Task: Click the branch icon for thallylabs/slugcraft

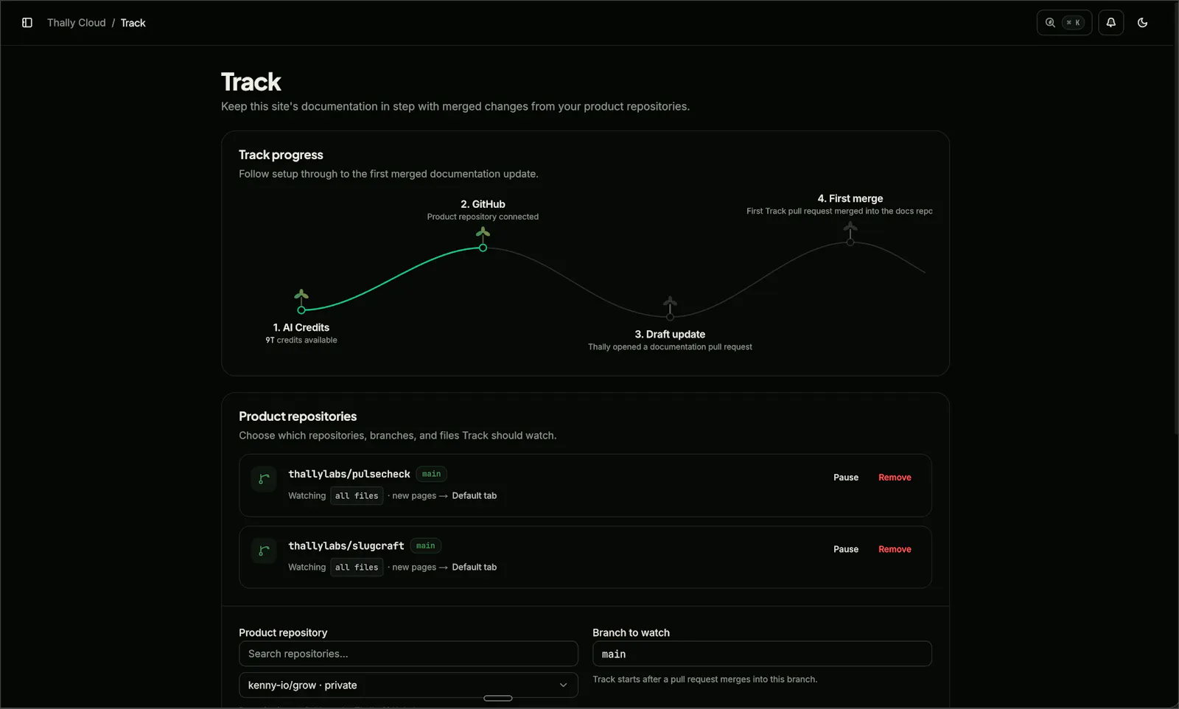Action: click(x=264, y=551)
